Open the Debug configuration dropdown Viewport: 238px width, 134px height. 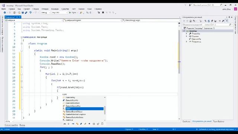(x=45, y=13)
